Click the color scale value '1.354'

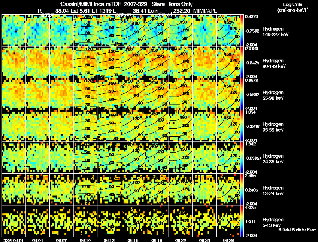(x=250, y=112)
